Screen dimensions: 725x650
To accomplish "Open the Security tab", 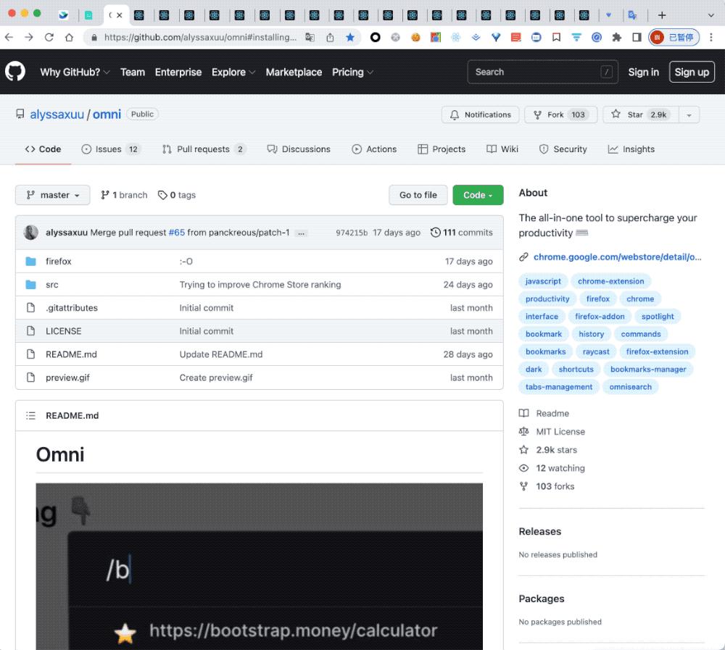I will [x=563, y=149].
